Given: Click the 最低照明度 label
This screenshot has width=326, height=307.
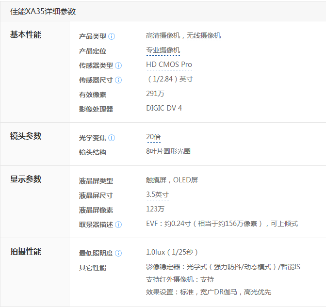Looking at the screenshot, I should (96, 253).
